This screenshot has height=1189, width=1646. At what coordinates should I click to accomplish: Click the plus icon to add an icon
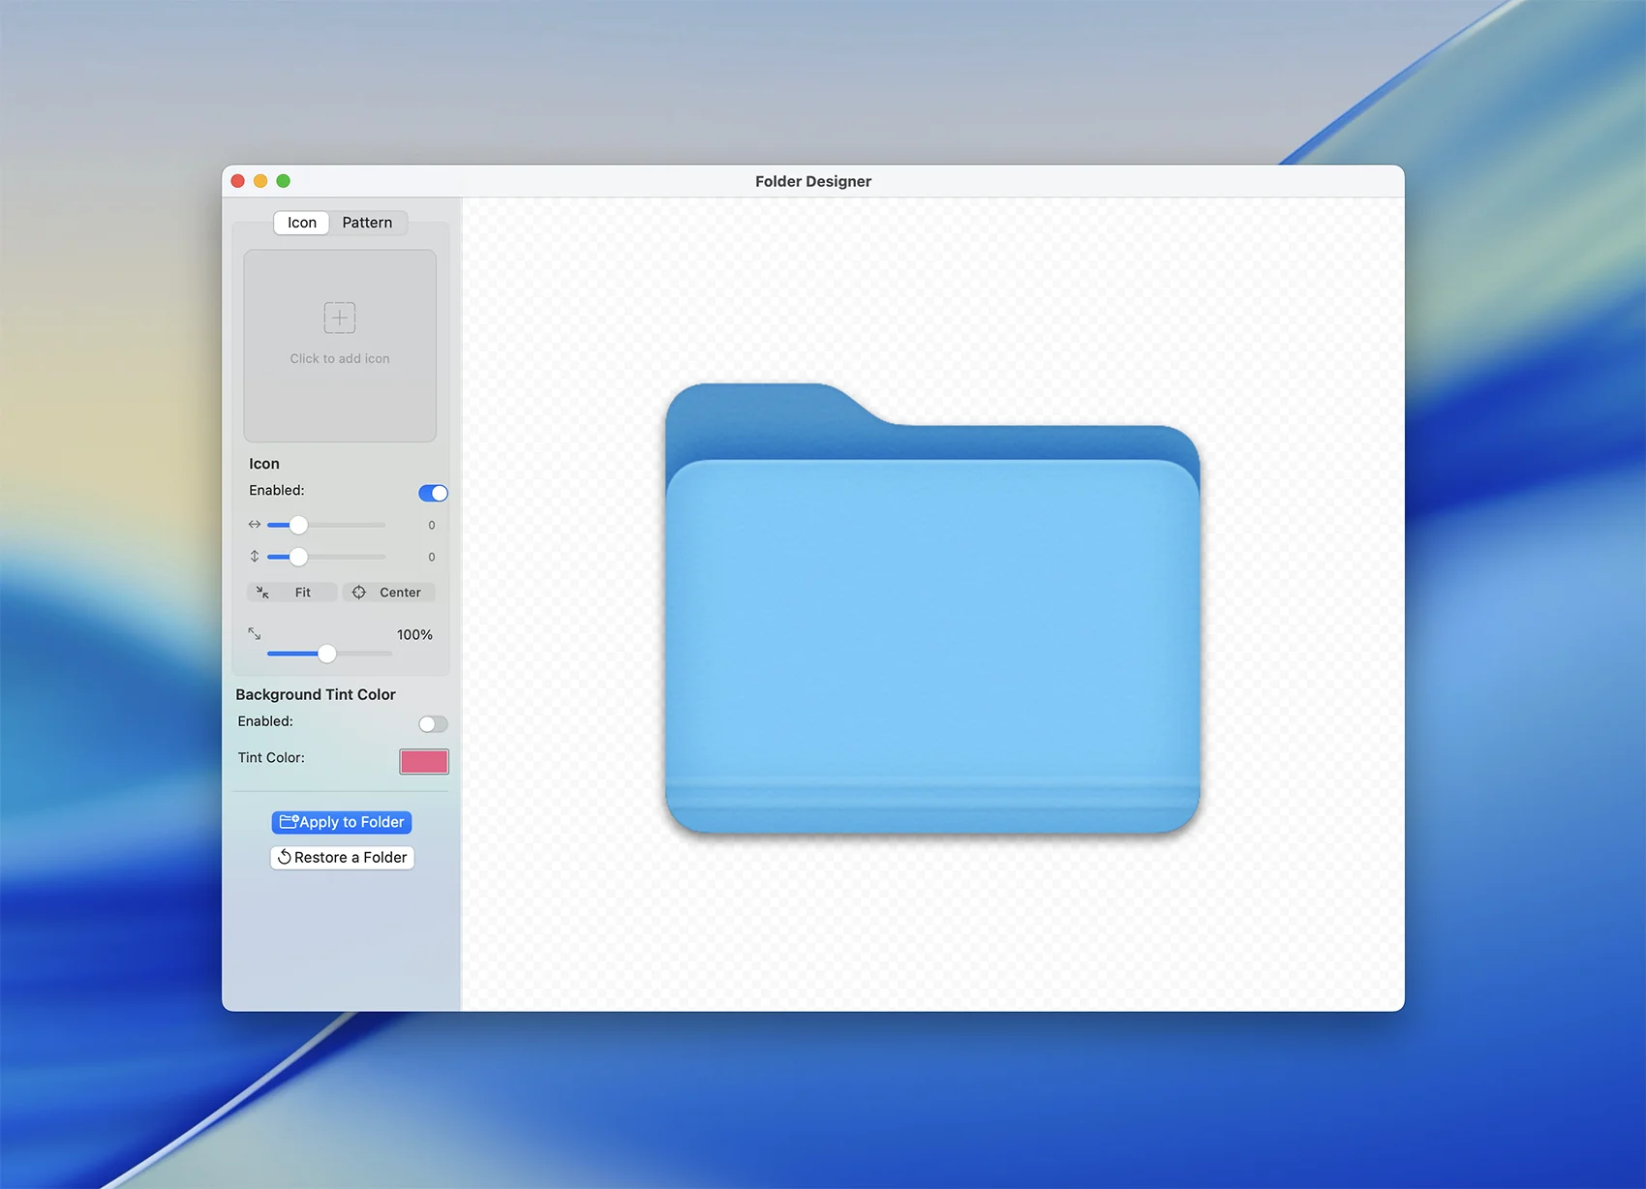339,318
